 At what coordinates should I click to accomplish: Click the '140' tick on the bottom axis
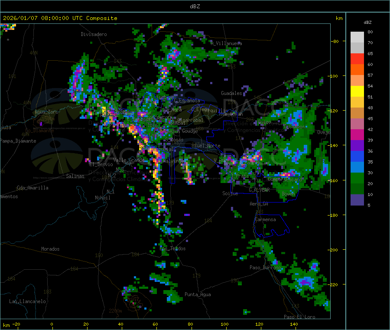(x=294, y=324)
